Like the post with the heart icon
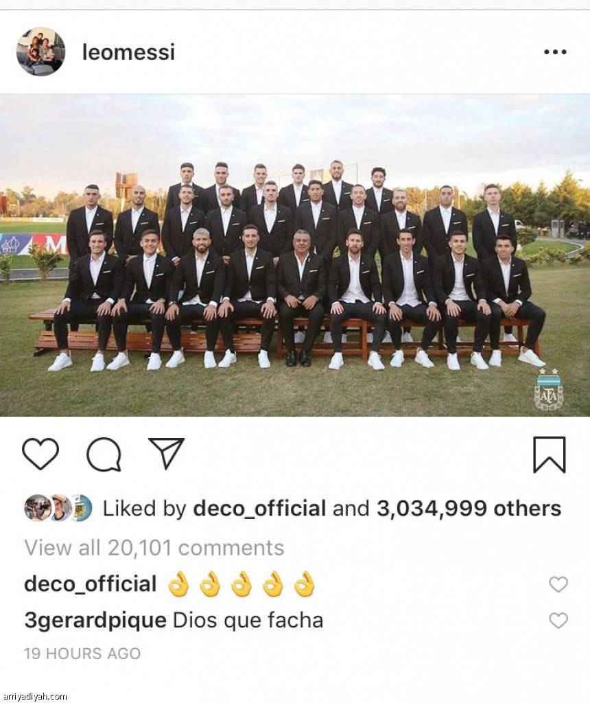Viewport: 590px width, 703px height. [x=40, y=454]
